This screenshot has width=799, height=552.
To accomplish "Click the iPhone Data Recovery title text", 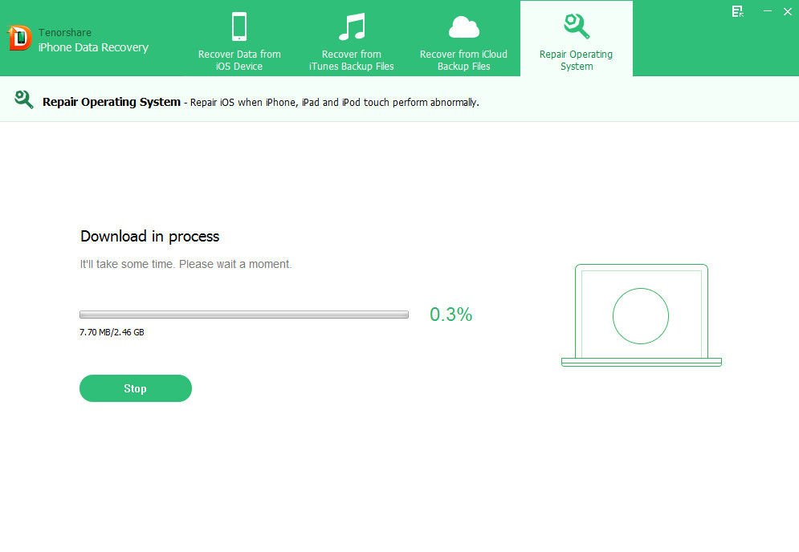I will (x=93, y=47).
